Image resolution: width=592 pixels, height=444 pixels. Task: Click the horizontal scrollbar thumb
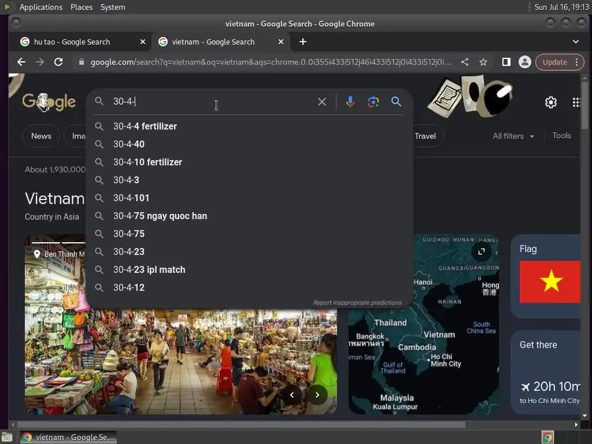(x=240, y=425)
